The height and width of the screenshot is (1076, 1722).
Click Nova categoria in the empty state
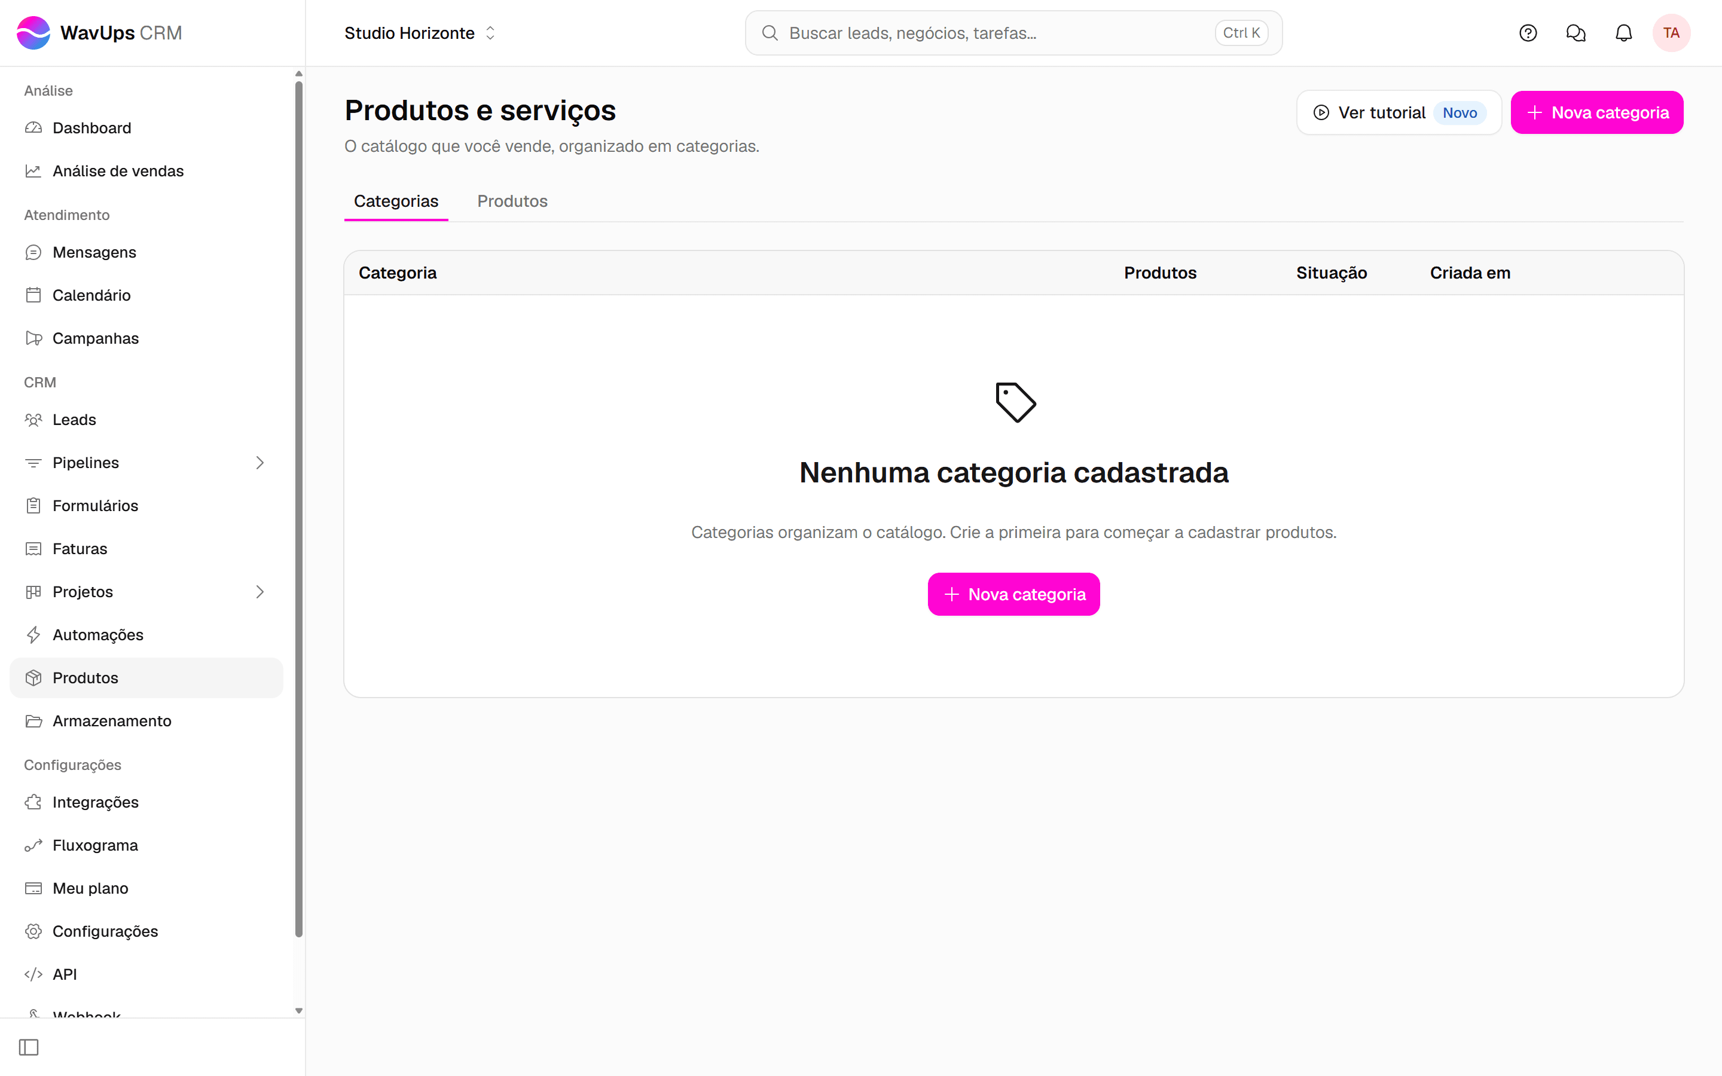tap(1013, 594)
